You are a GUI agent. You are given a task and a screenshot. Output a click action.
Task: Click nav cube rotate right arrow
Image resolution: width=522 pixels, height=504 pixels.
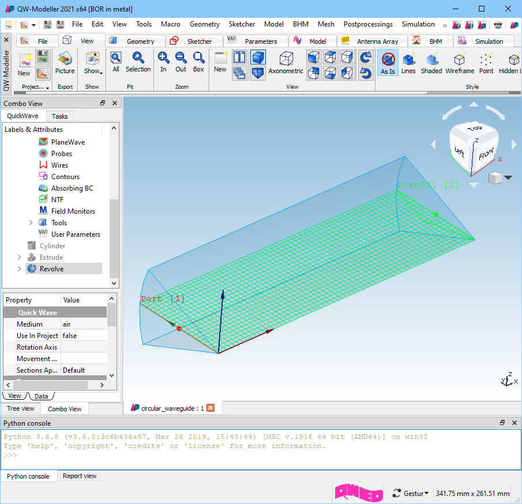click(514, 145)
